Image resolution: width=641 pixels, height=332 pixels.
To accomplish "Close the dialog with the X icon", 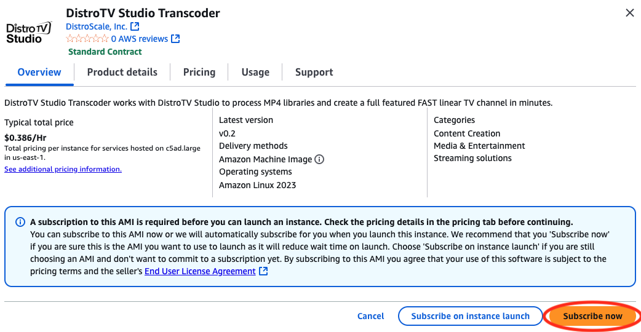I will click(629, 13).
